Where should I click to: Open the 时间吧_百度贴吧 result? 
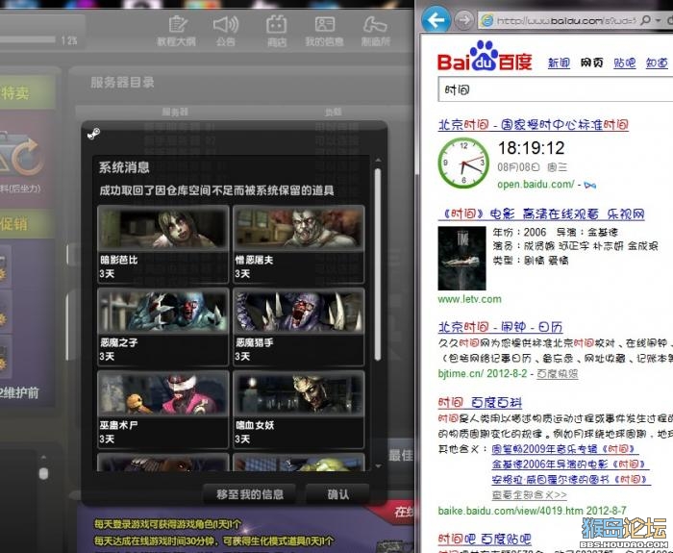click(x=485, y=539)
